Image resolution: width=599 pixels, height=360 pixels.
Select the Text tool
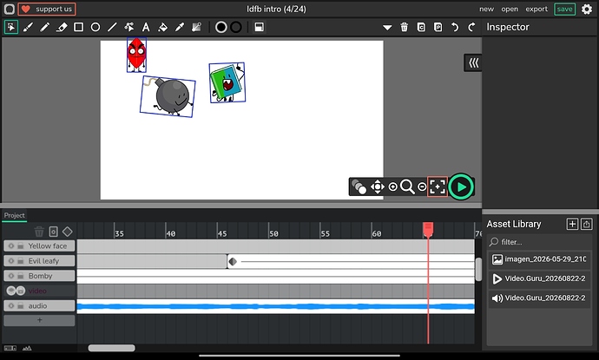146,27
